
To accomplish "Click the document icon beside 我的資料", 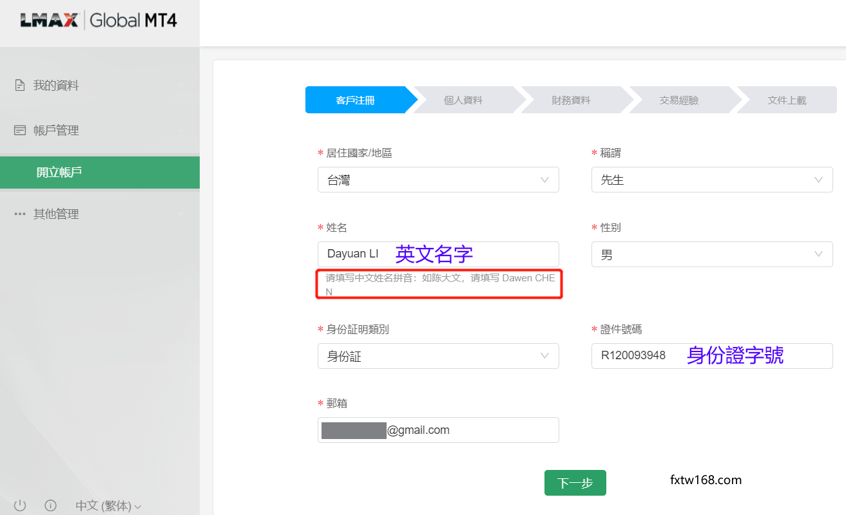I will pos(20,86).
